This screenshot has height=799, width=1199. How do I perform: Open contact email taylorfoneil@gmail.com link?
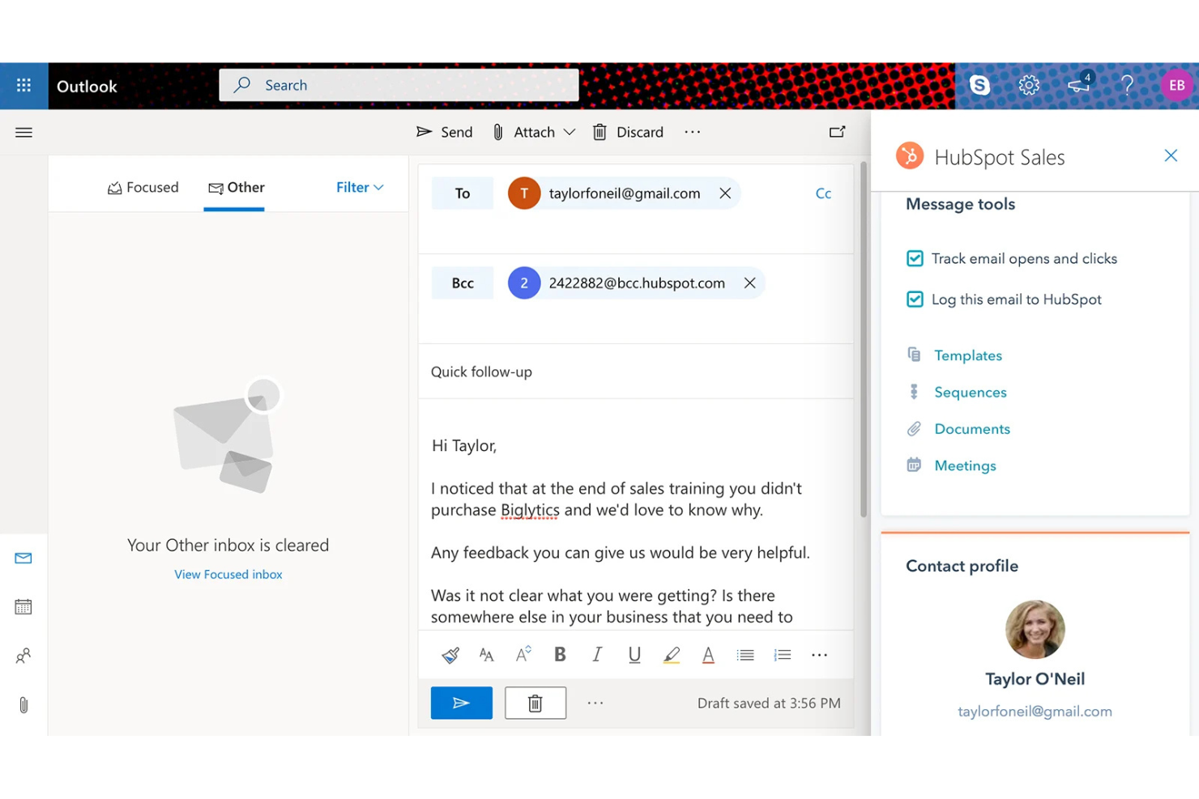point(1035,712)
